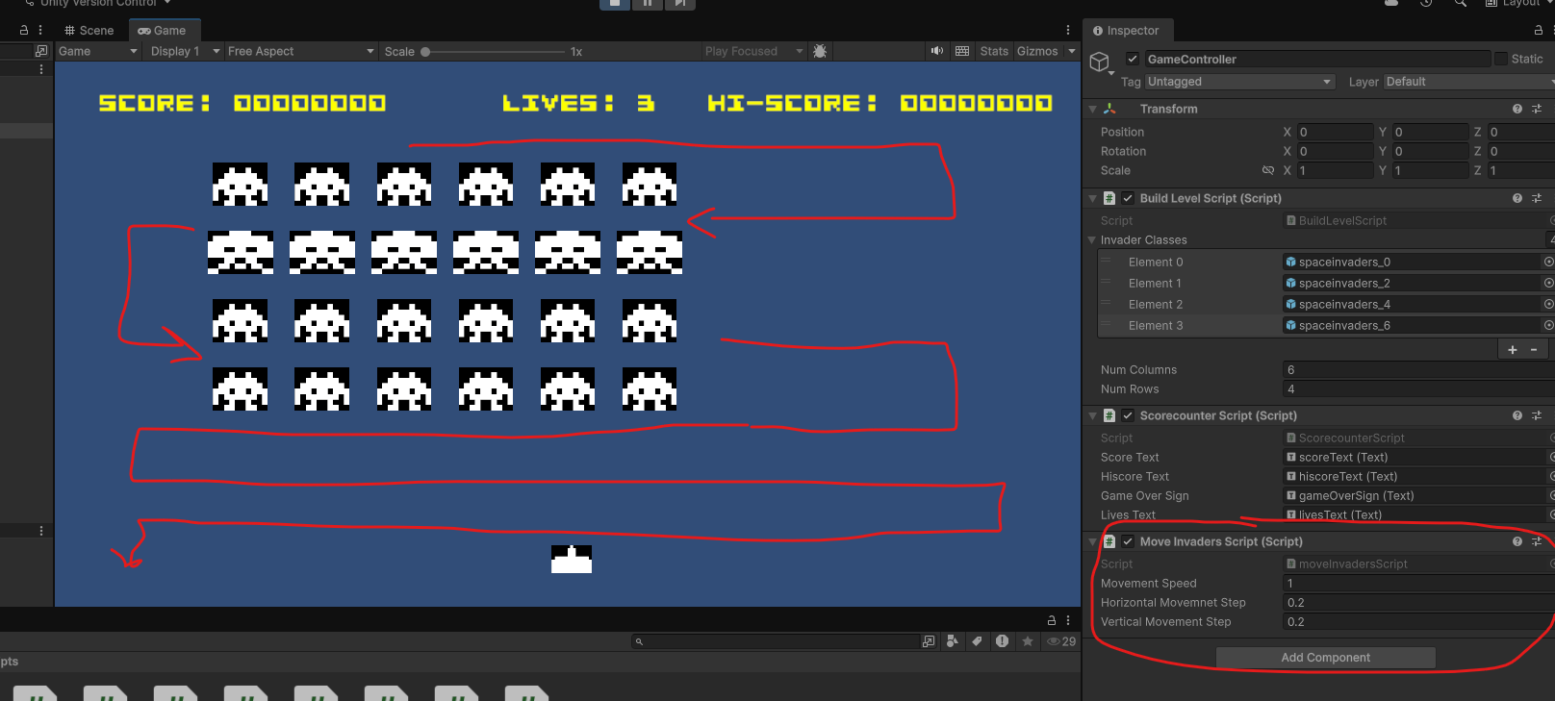This screenshot has height=701, width=1555.
Task: Click the Search by Label tag icon
Action: [977, 641]
